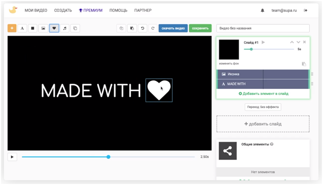Redo the last action

(153, 28)
